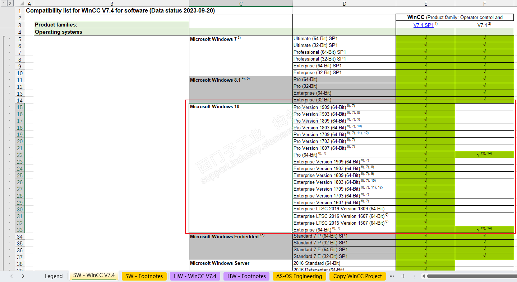Select 'Pro Version 1809 (64-Bit)' cell
Screen dimensions: 517x282
pyautogui.click(x=344, y=121)
